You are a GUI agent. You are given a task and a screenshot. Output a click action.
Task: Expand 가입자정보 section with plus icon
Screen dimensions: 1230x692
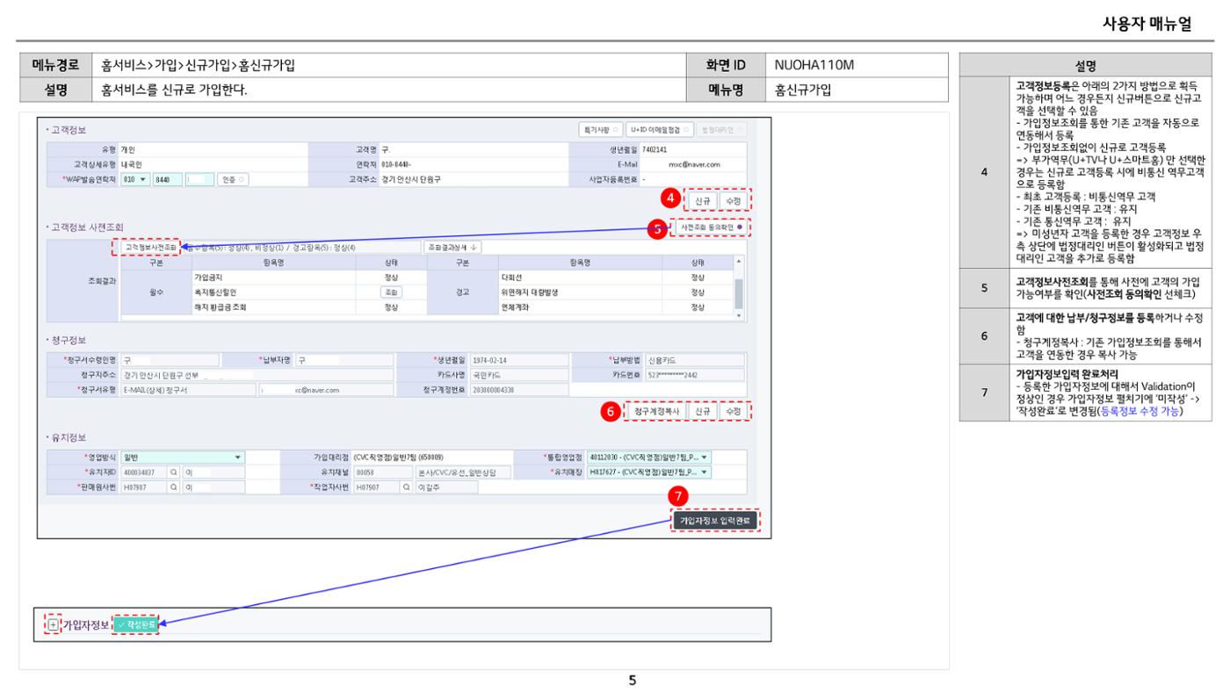[53, 624]
